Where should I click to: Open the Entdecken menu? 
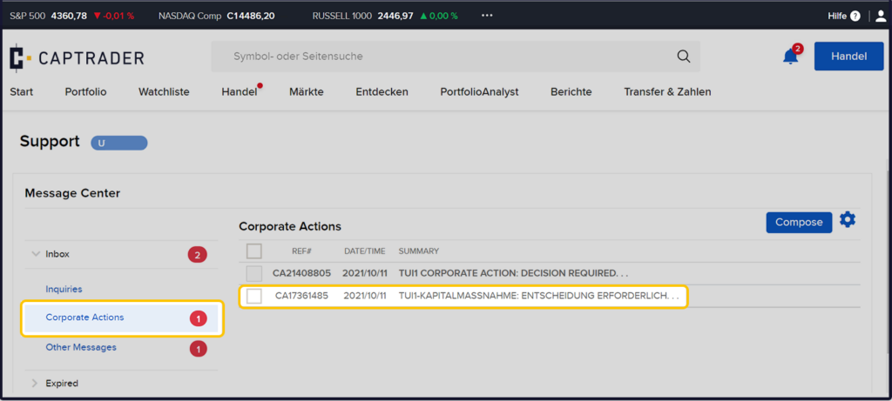pyautogui.click(x=382, y=91)
